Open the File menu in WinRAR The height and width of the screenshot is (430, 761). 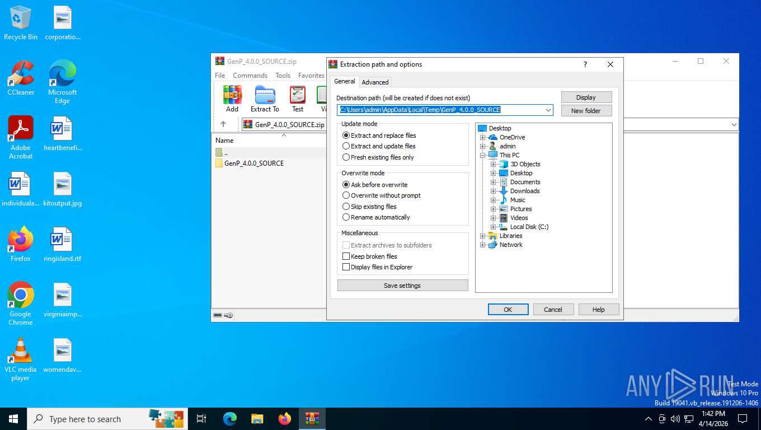point(220,76)
